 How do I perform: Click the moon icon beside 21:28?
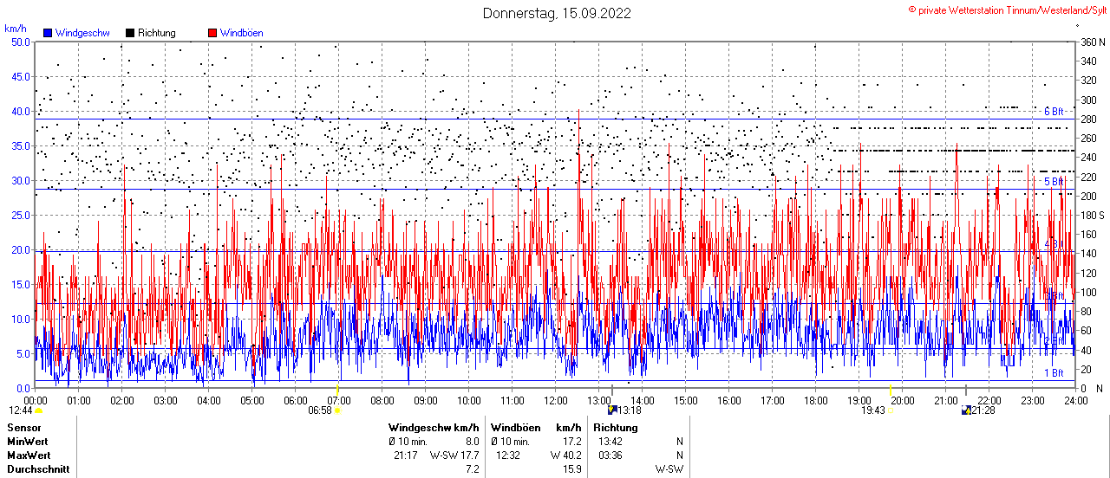pyautogui.click(x=967, y=410)
